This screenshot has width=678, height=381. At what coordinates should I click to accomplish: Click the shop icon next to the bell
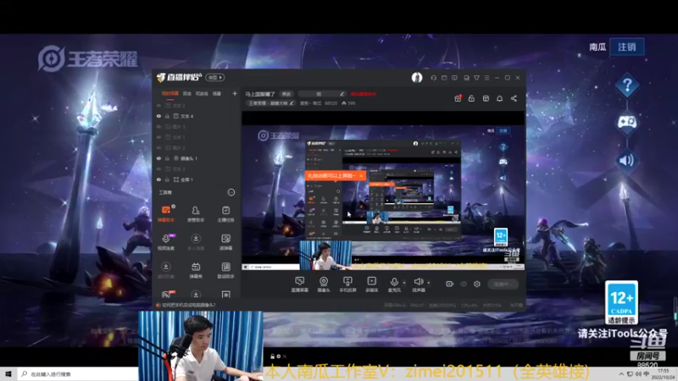[486, 98]
